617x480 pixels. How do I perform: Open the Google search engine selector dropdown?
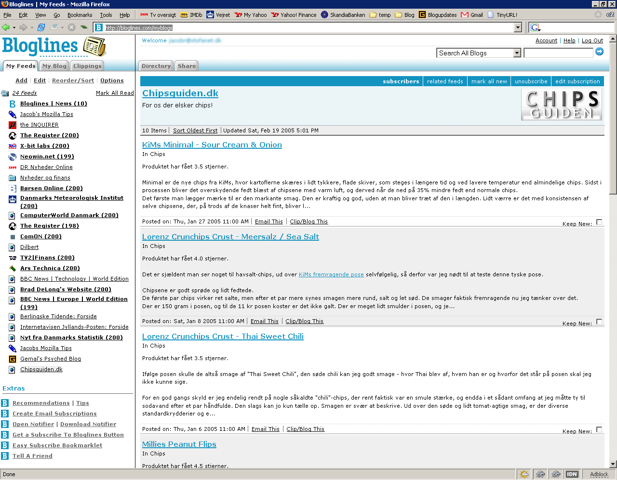click(x=536, y=27)
